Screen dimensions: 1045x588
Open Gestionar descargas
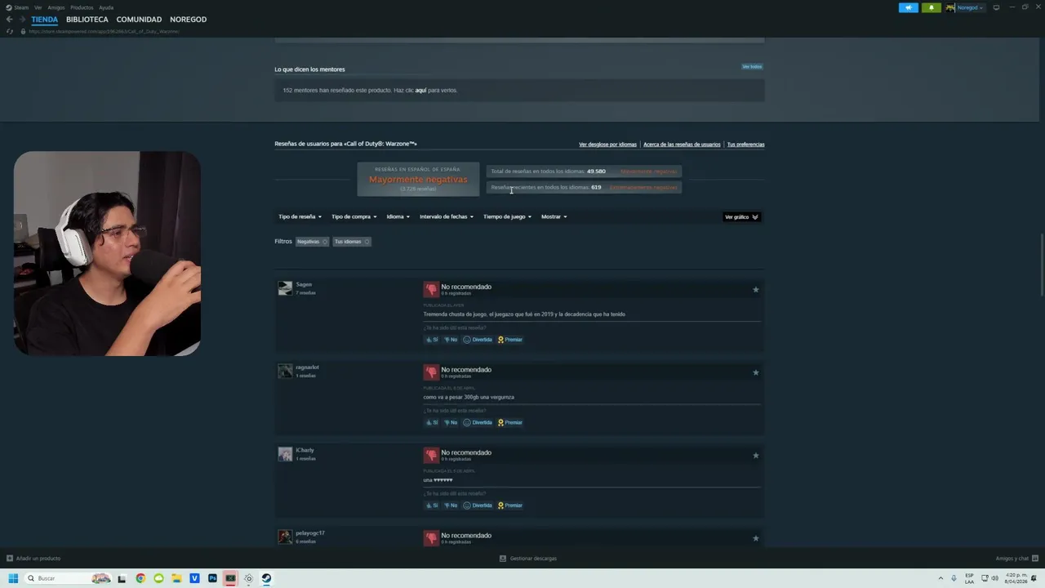(528, 559)
